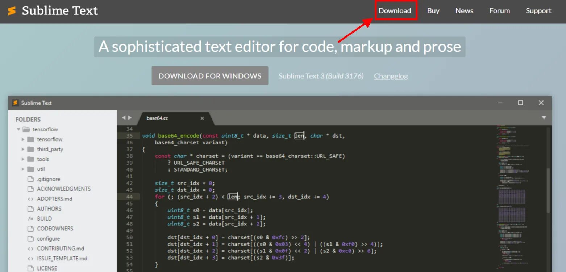This screenshot has height=272, width=566.
Task: Click 'size_t src_idx = 0;' line
Action: (x=185, y=183)
